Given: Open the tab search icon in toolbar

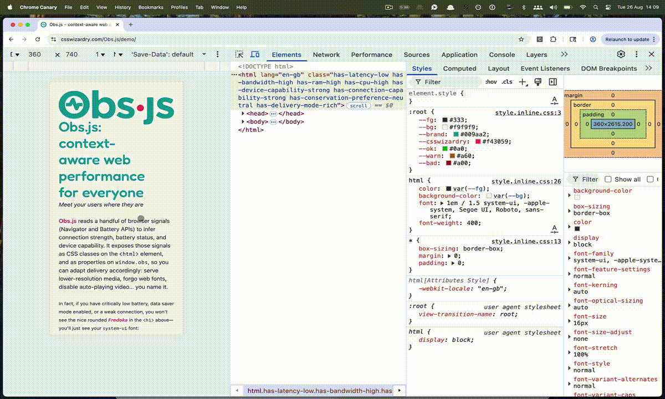Looking at the screenshot, I should click(573, 39).
